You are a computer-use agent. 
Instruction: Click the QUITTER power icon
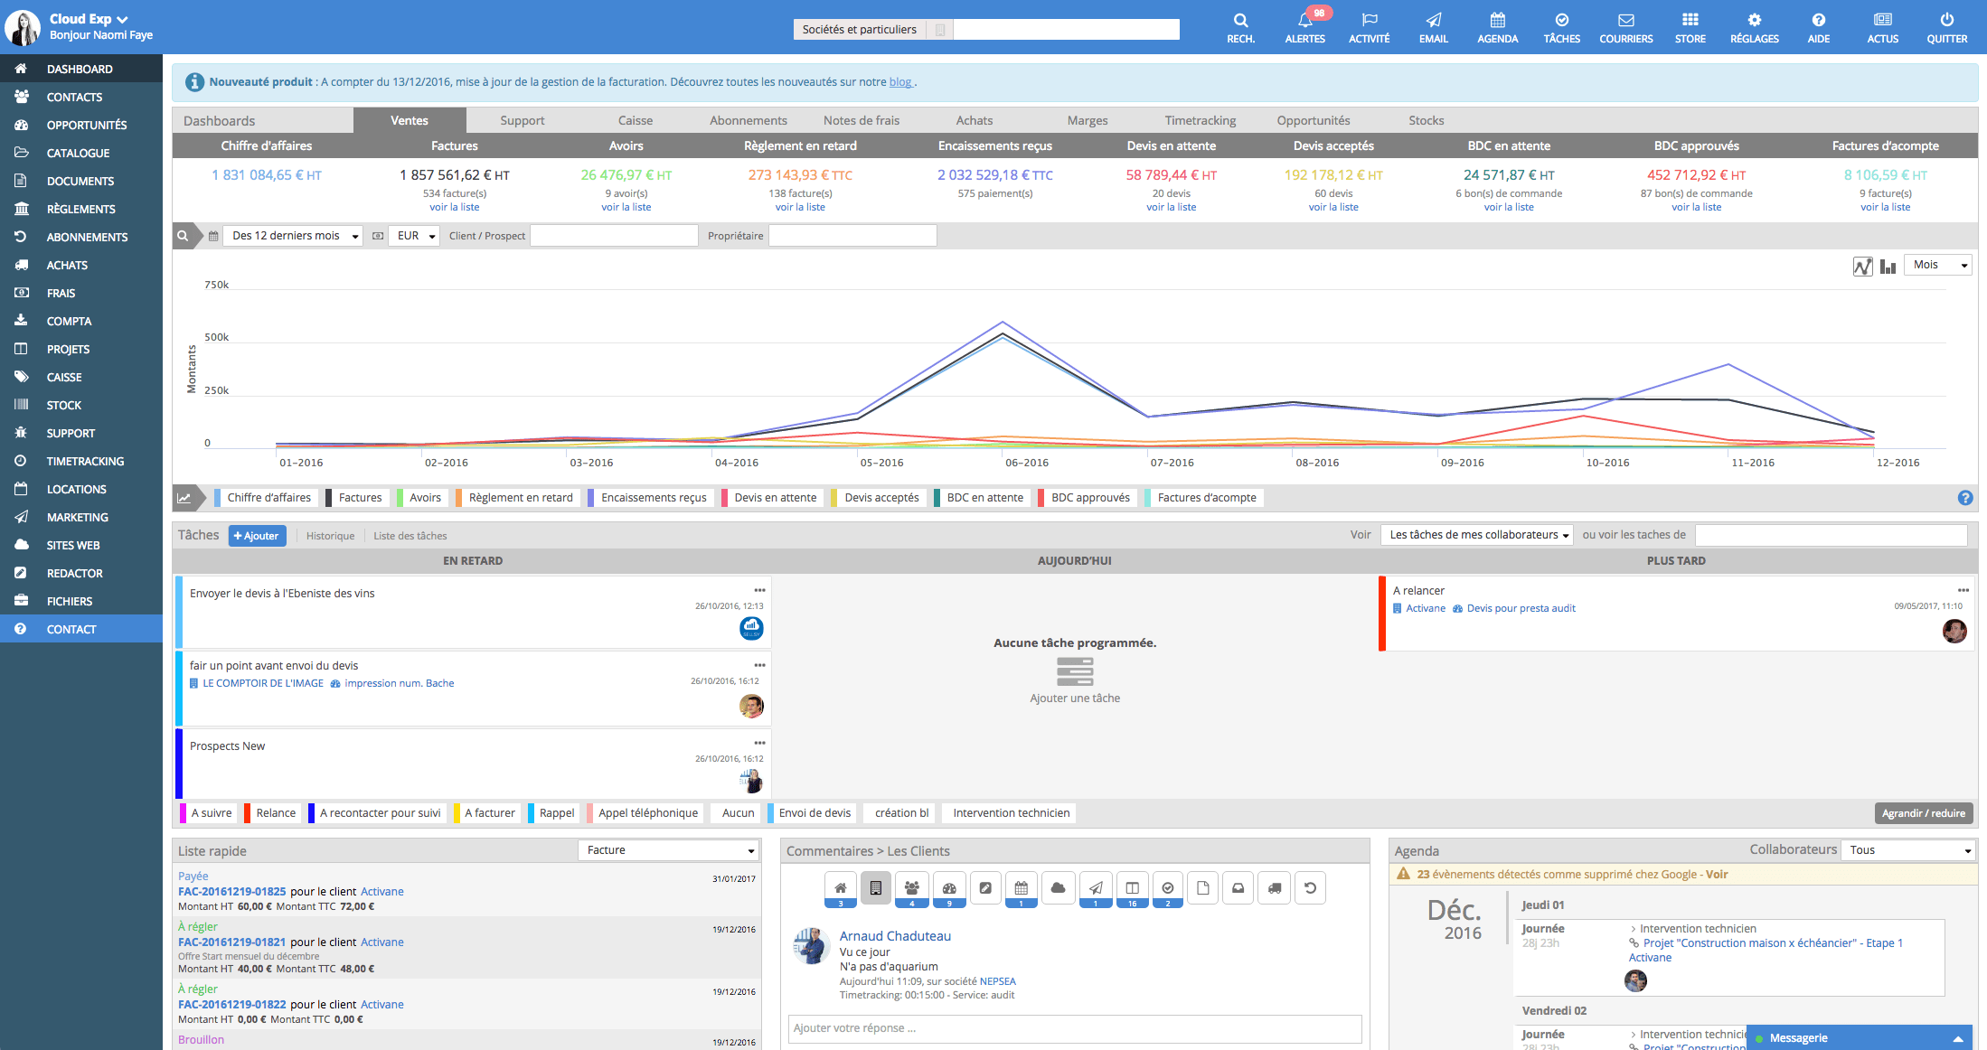click(1947, 28)
